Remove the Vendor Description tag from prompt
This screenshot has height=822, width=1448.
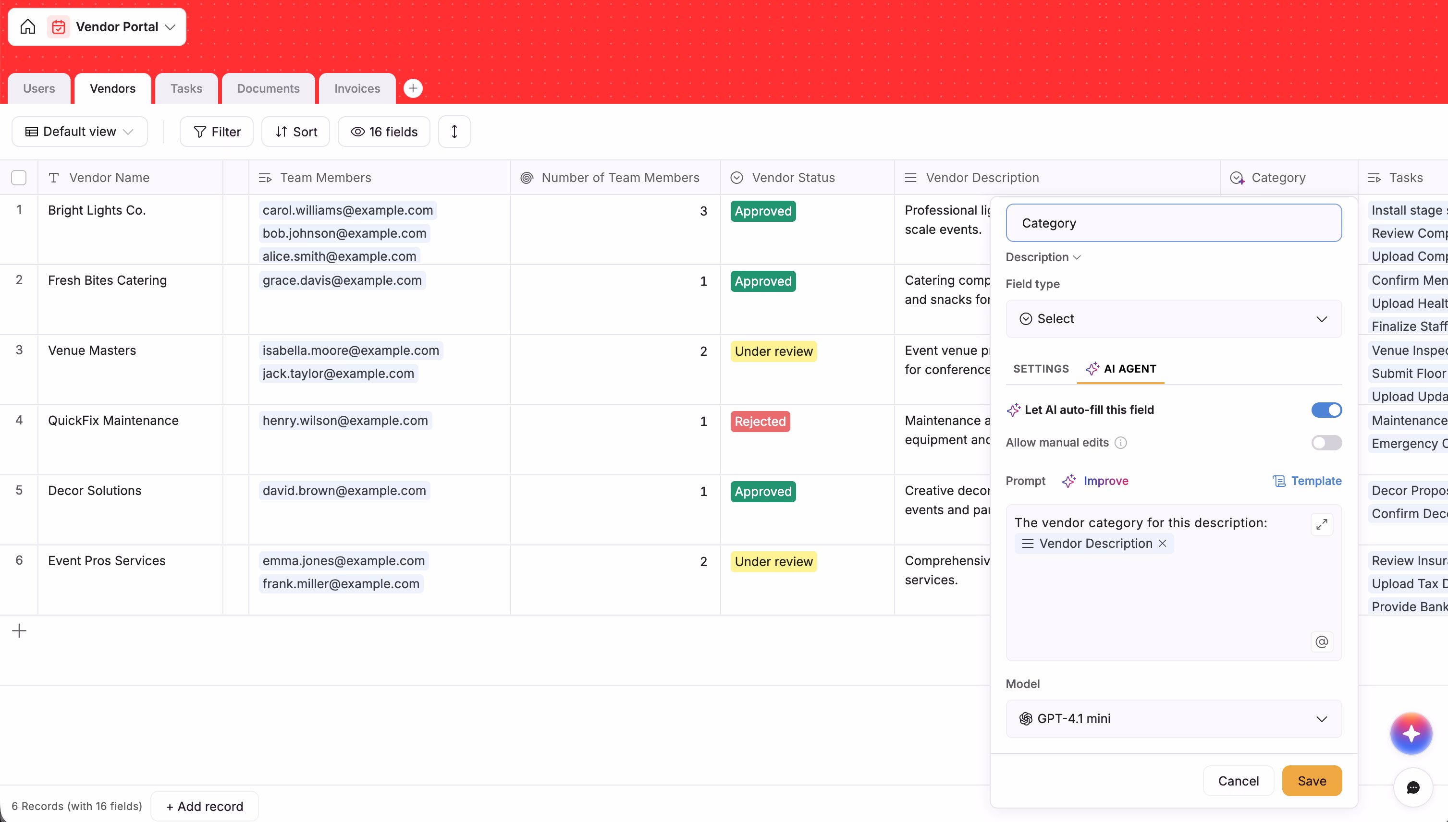click(1162, 543)
